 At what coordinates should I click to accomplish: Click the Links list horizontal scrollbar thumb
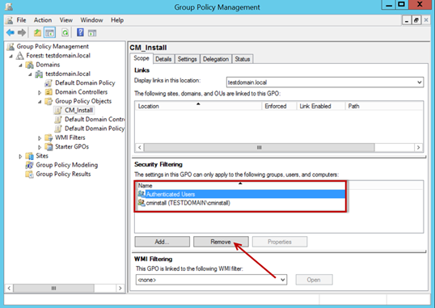(259, 147)
